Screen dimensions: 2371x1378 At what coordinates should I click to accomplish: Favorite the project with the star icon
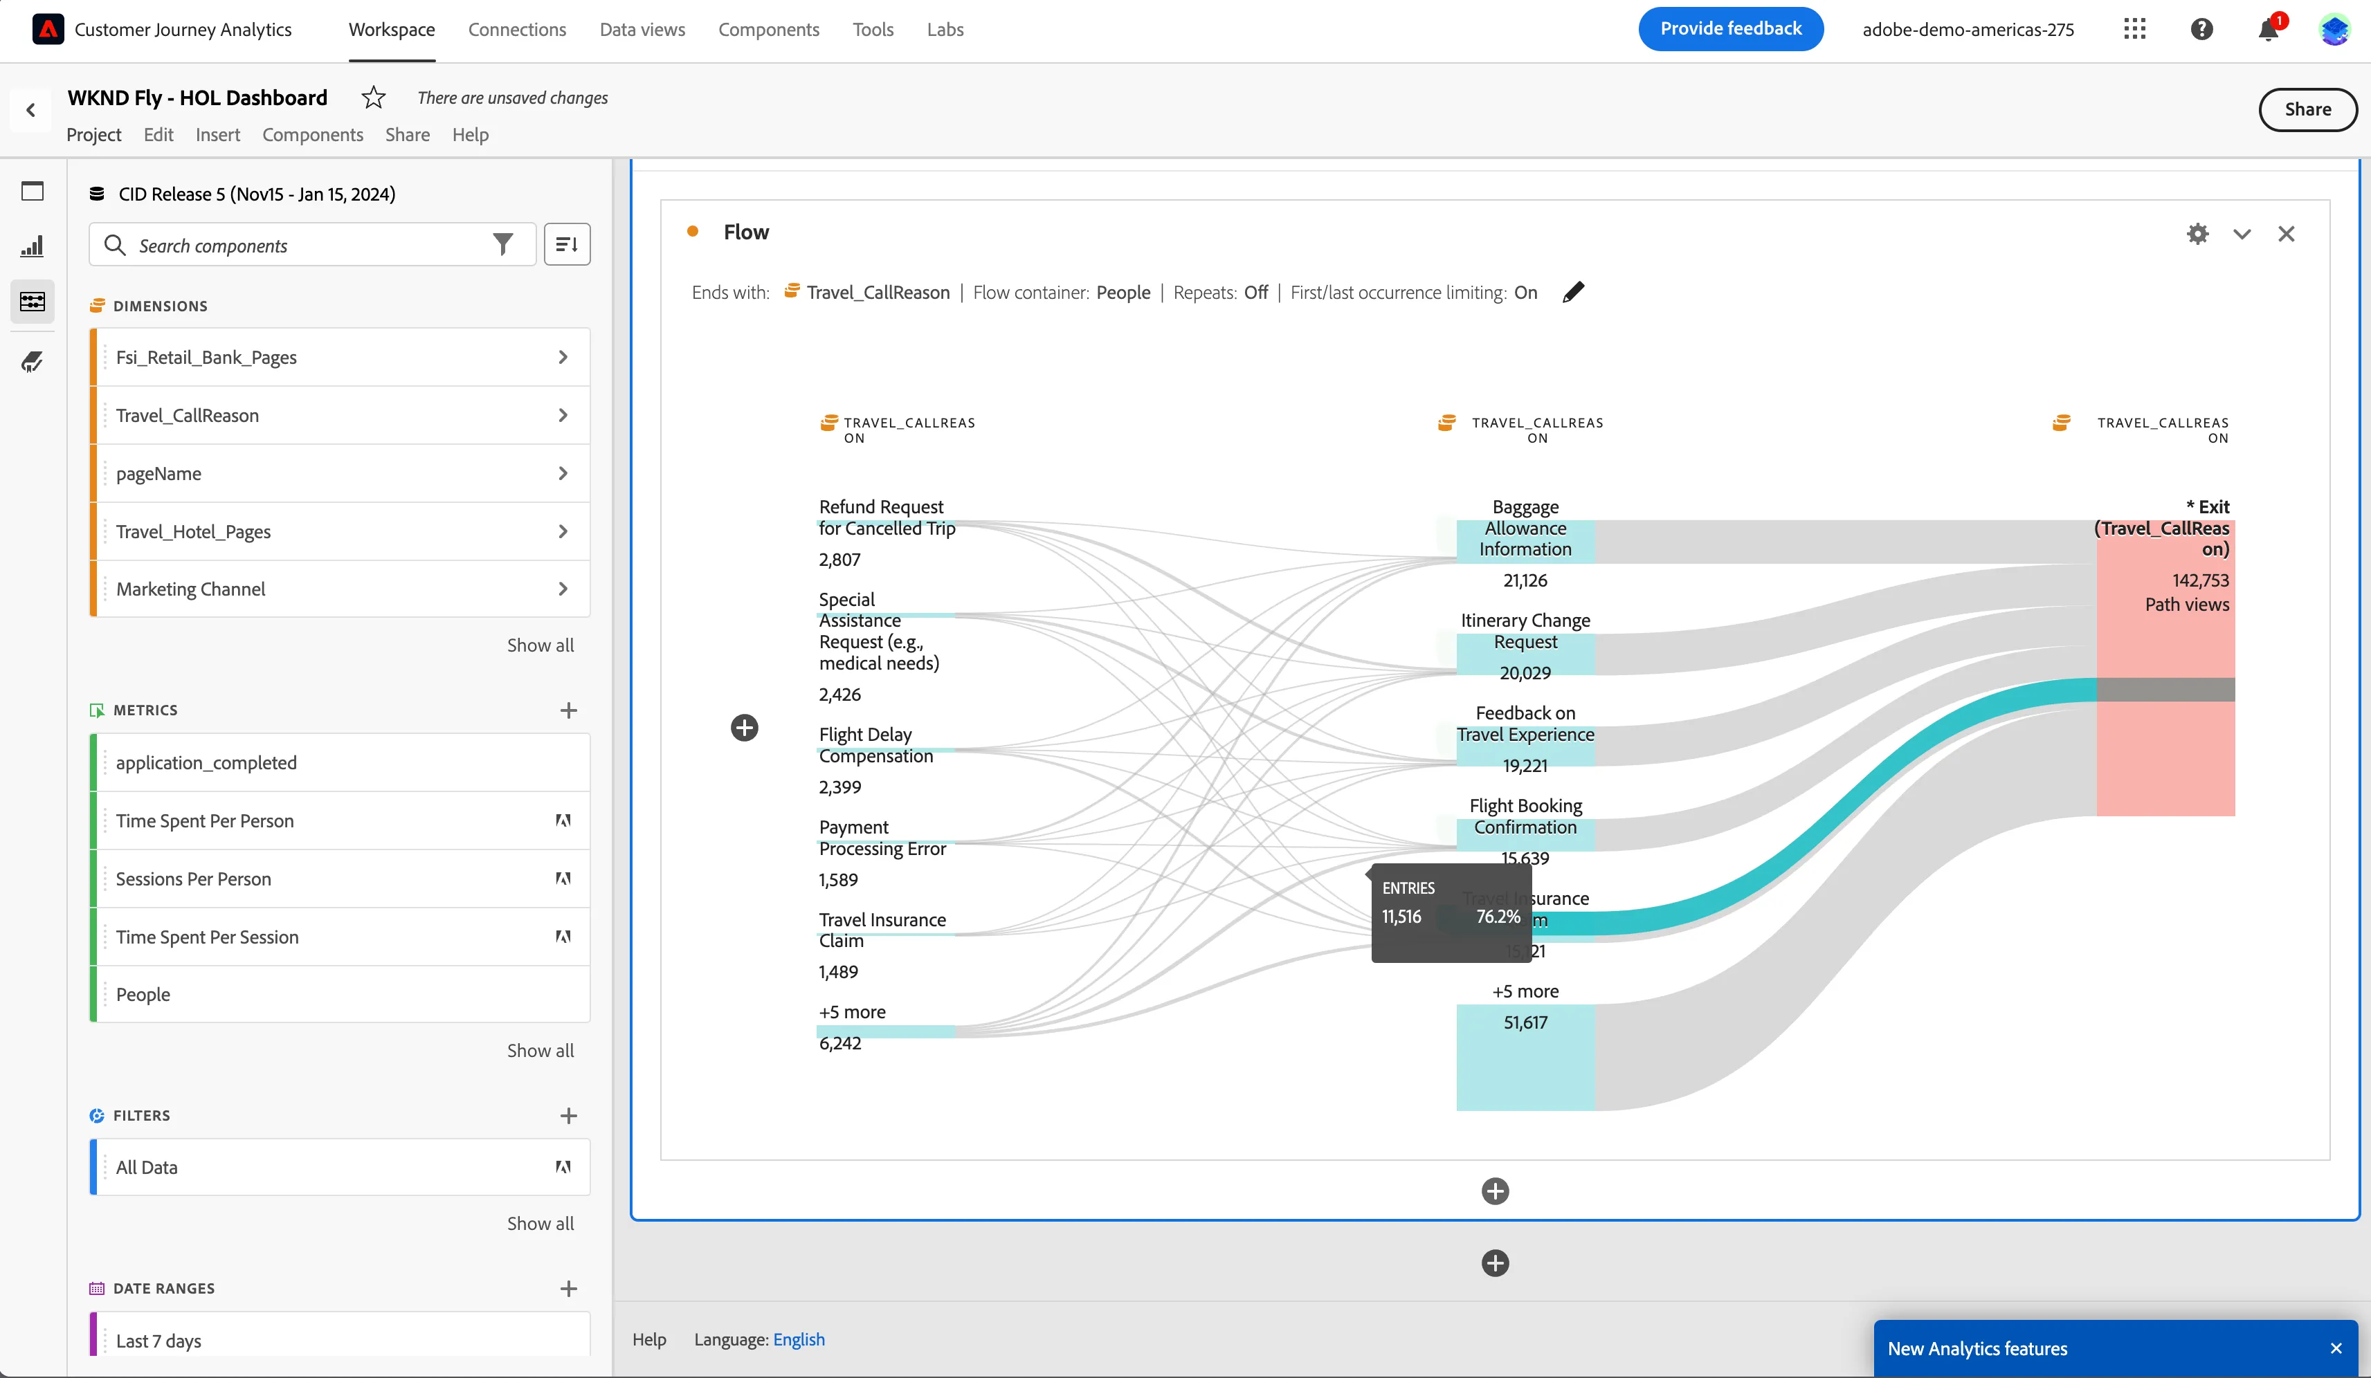point(374,97)
